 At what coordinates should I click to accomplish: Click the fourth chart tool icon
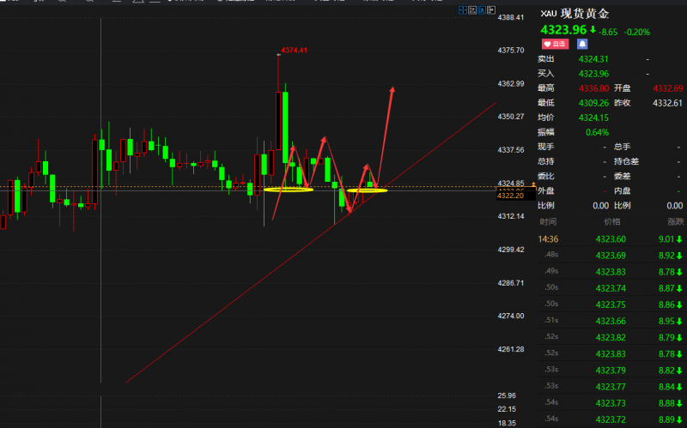tap(490, 11)
